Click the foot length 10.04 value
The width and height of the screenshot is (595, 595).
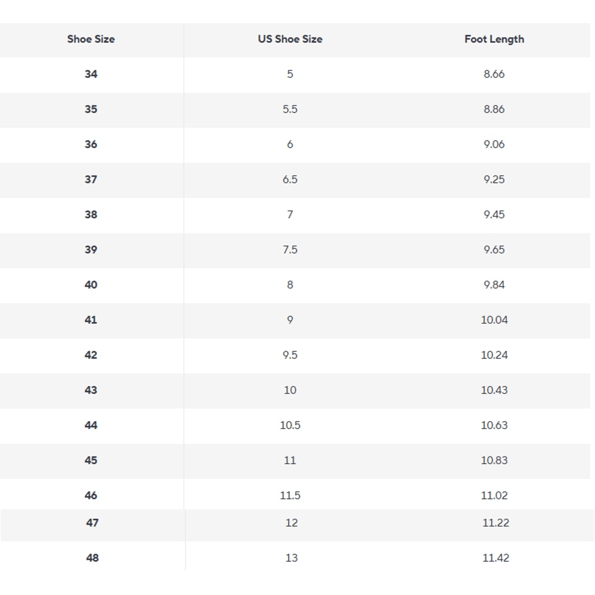(494, 320)
